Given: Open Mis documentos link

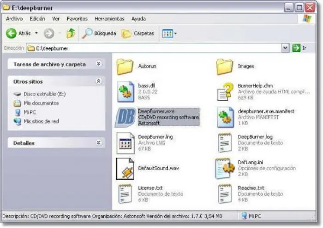Looking at the screenshot, I should (41, 103).
